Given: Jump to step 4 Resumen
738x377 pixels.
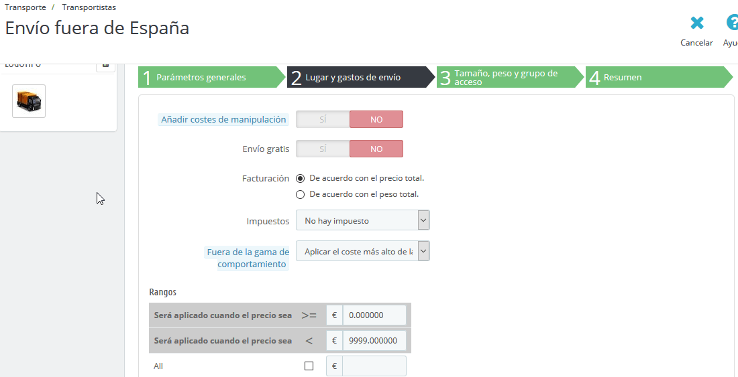Looking at the screenshot, I should [659, 77].
